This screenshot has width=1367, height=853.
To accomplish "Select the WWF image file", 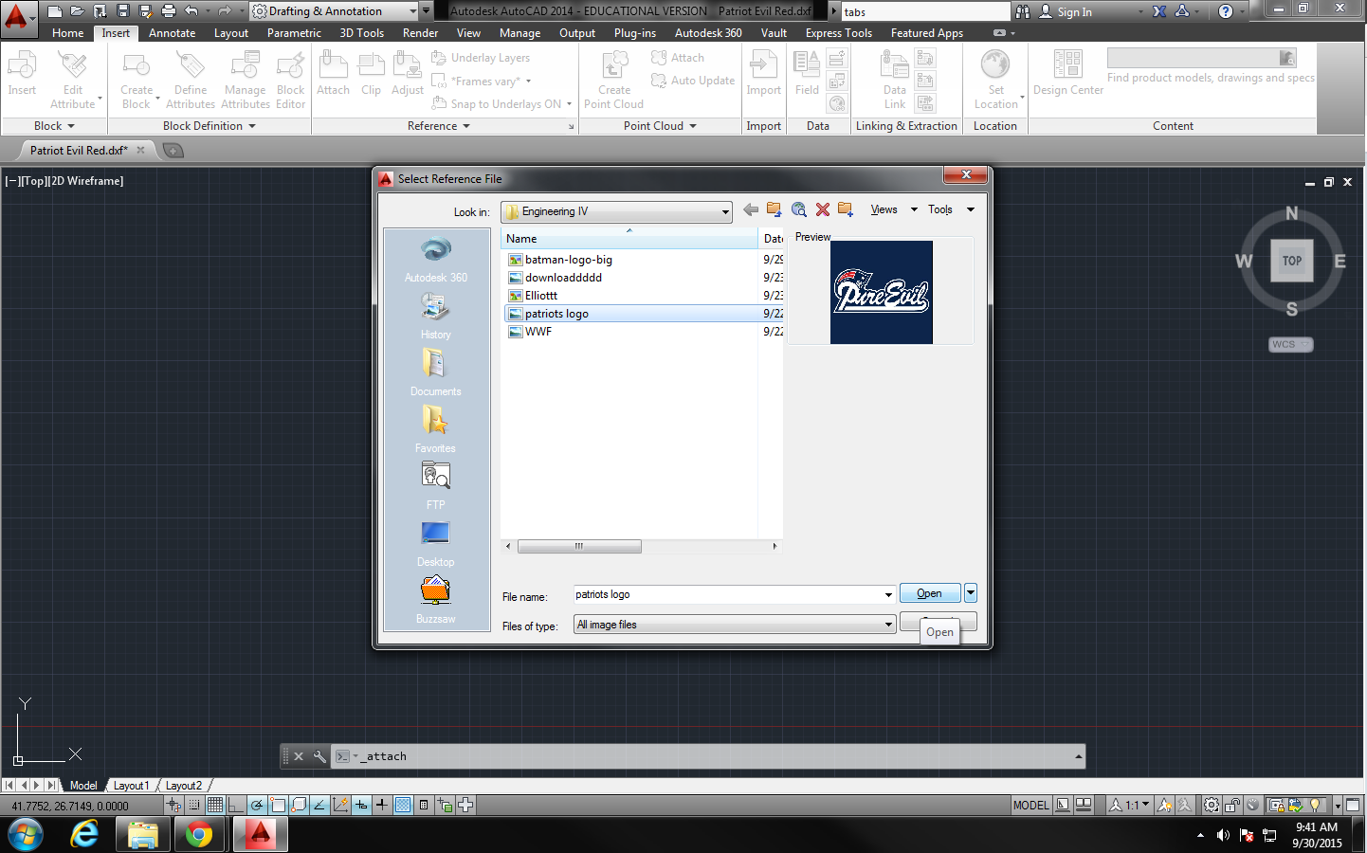I will 538,332.
